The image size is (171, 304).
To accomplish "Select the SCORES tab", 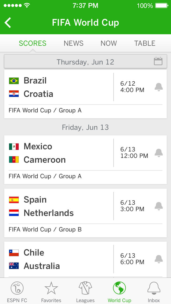I will coord(33,43).
